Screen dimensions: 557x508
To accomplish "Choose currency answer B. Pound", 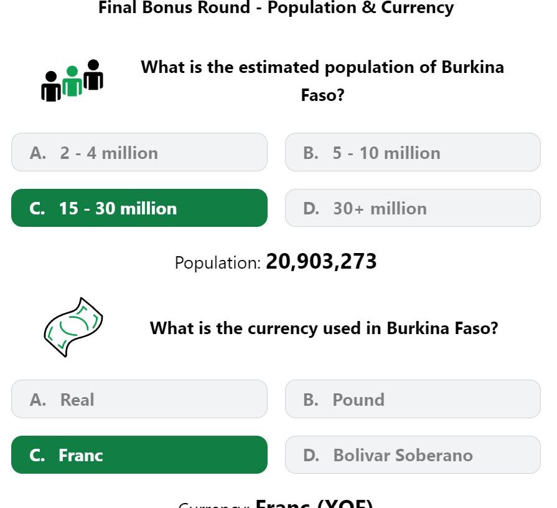I will point(413,399).
